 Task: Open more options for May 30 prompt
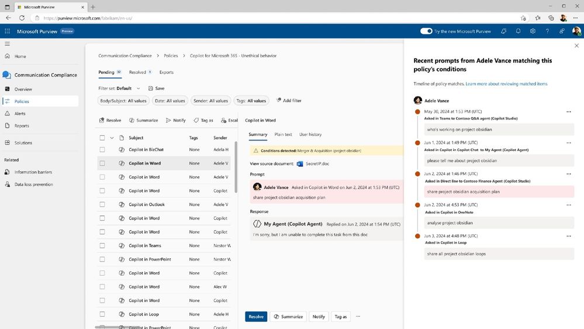[x=569, y=112]
